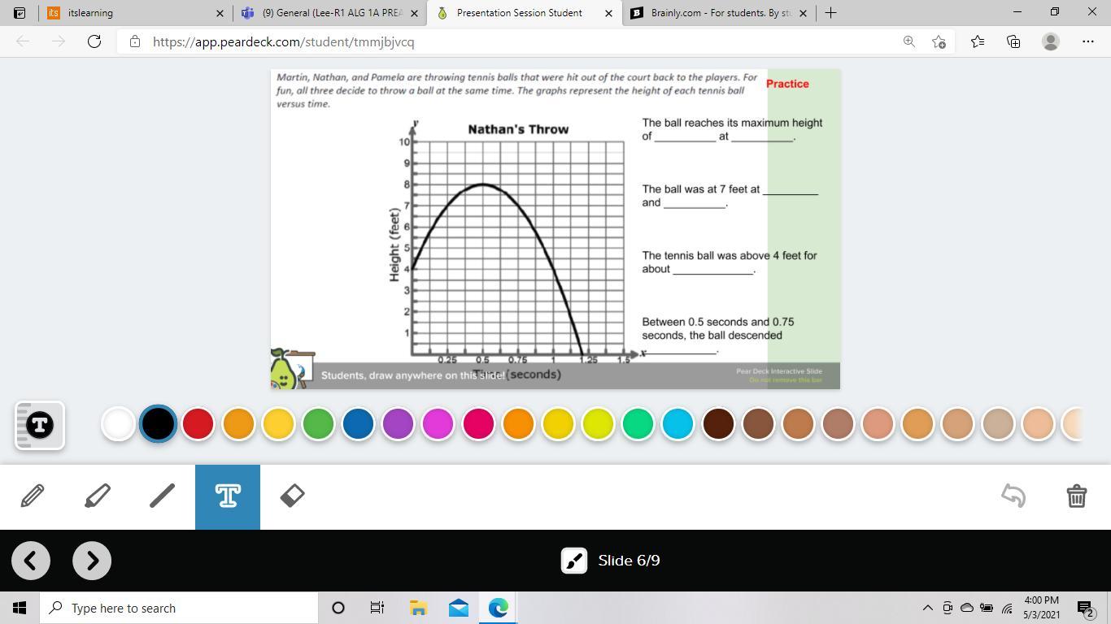Refresh the Pear Deck page
1111x624 pixels.
94,41
